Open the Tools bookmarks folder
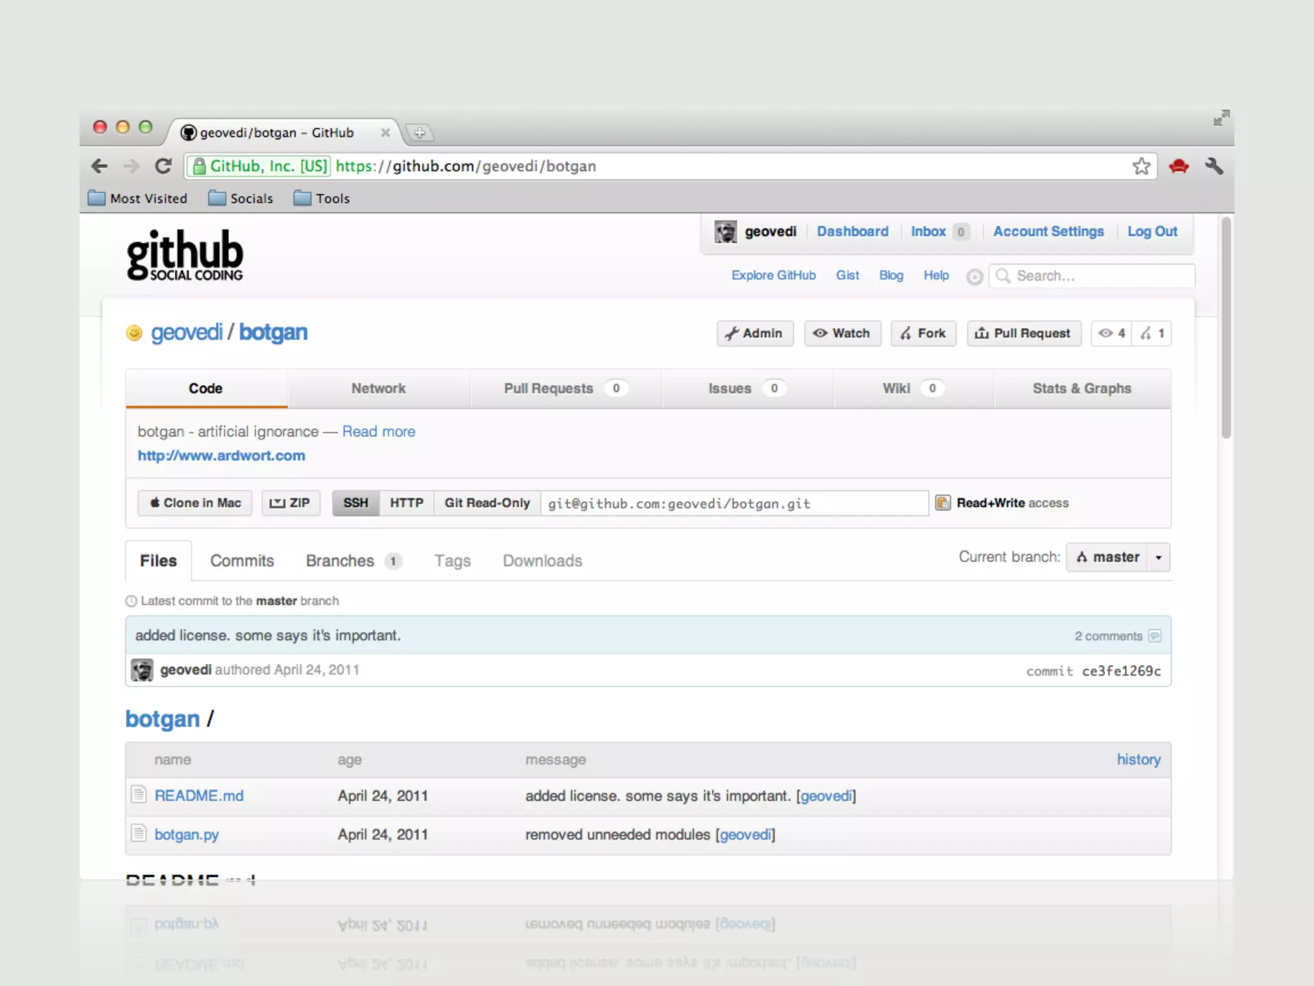 (321, 198)
